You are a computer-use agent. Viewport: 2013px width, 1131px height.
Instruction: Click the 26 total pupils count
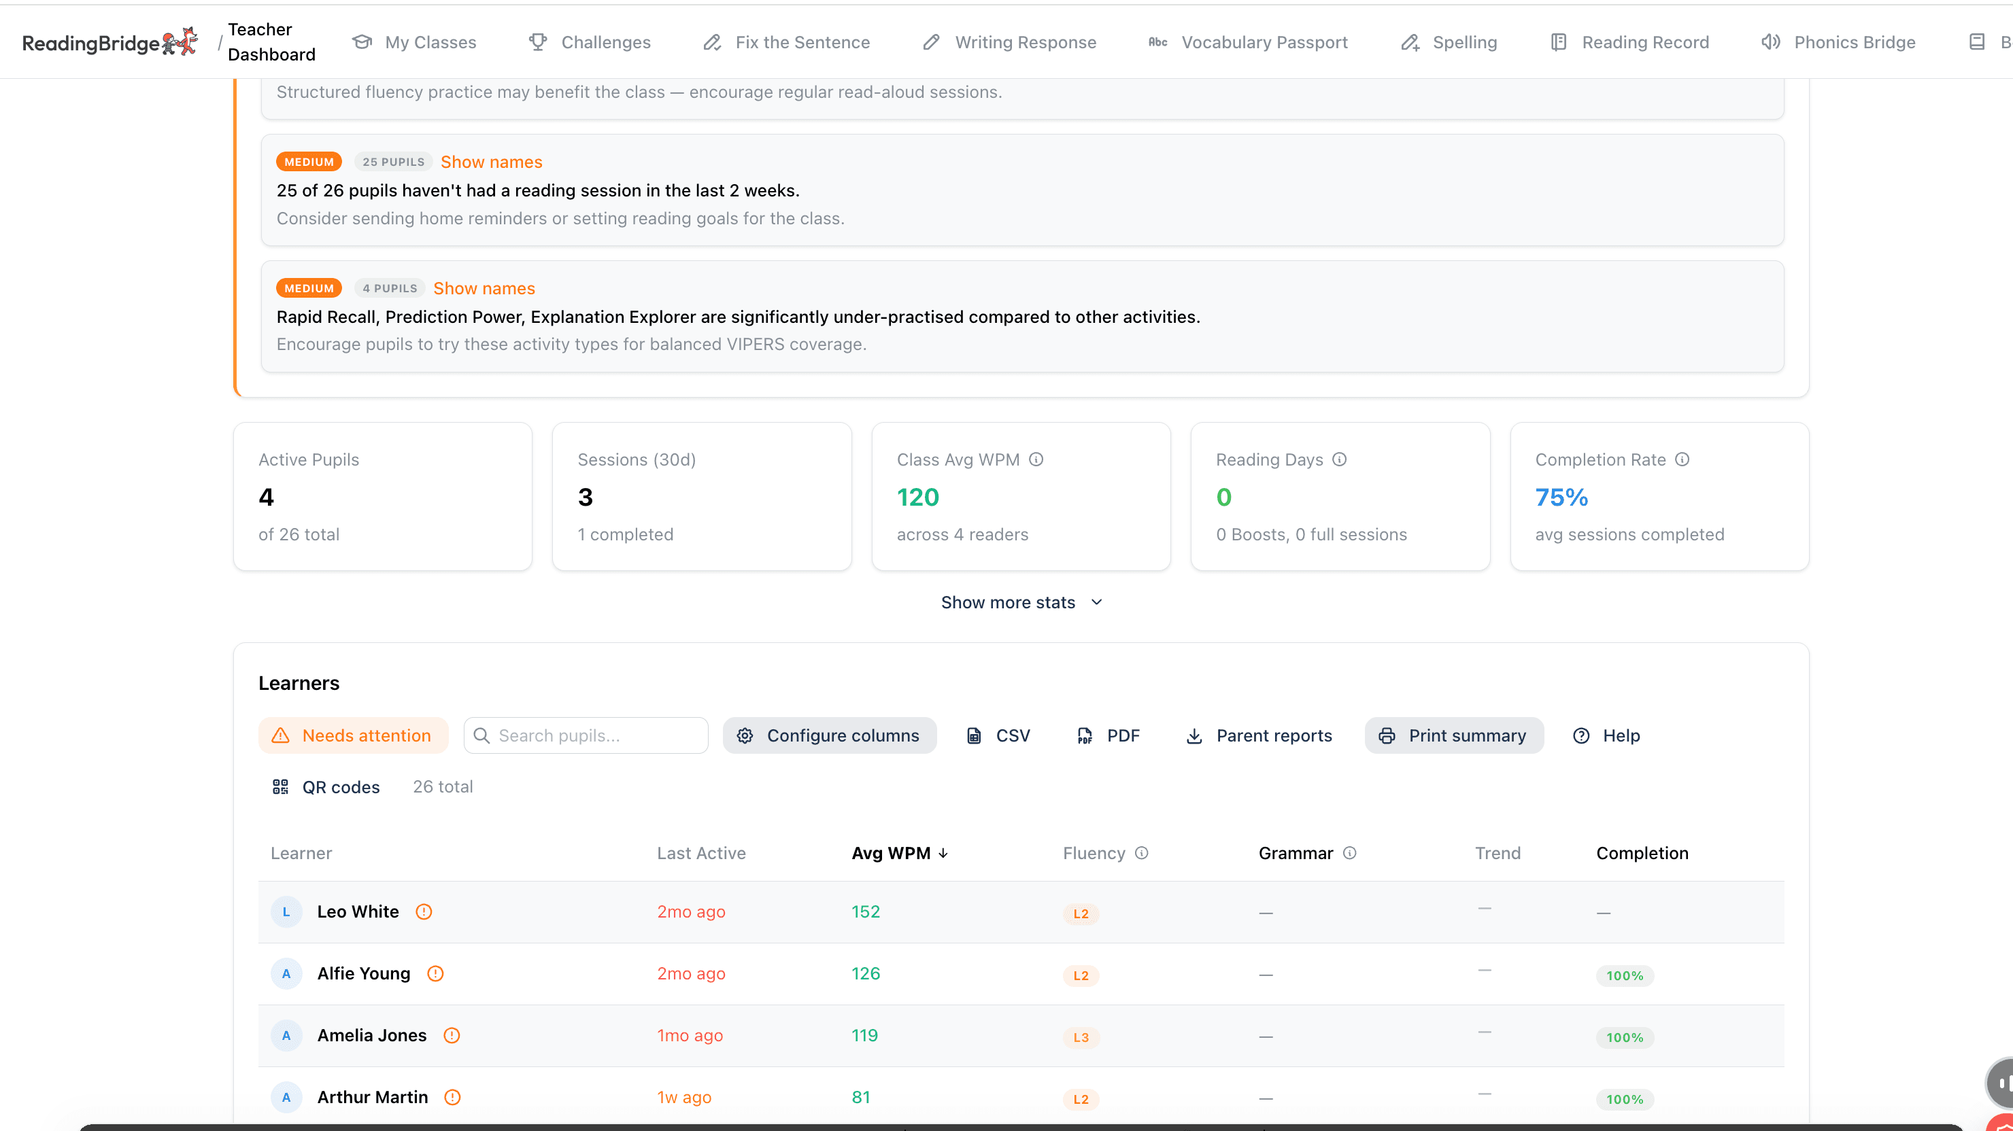click(442, 786)
